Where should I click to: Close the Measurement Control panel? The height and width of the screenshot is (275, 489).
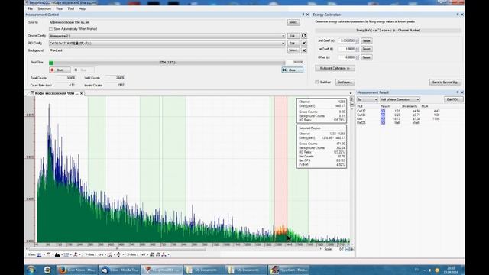pos(307,15)
